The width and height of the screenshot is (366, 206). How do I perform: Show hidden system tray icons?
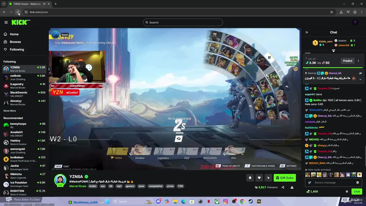pos(324,201)
